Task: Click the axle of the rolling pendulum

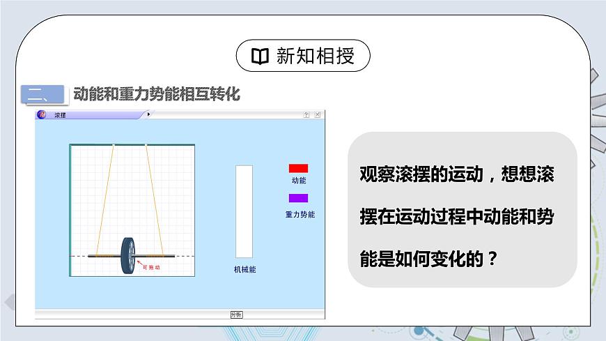Action: [132, 256]
